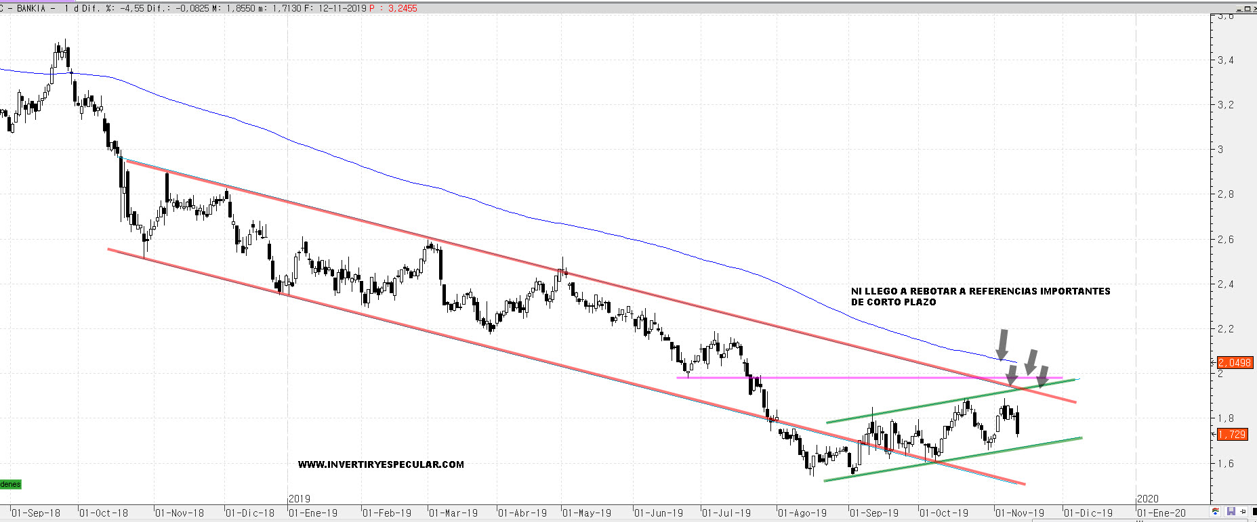Click the WWW.INVERTIRYESPECULAR.COM text
The height and width of the screenshot is (522, 1257).
(381, 464)
